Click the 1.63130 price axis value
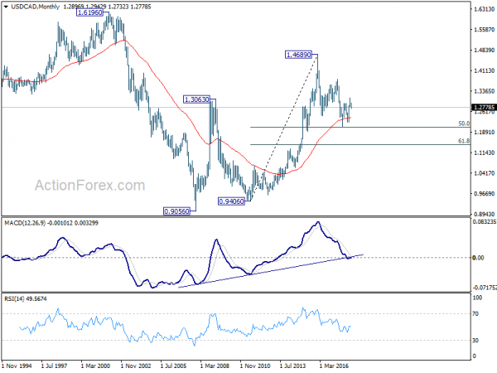Screen dimensions: 497x373 484,9
